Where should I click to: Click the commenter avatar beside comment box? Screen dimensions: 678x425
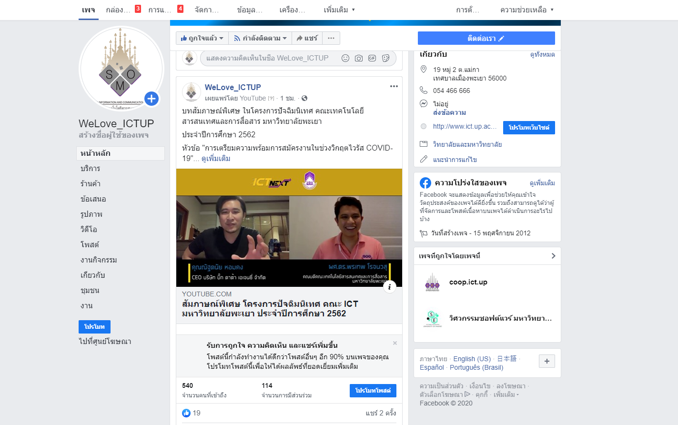190,58
